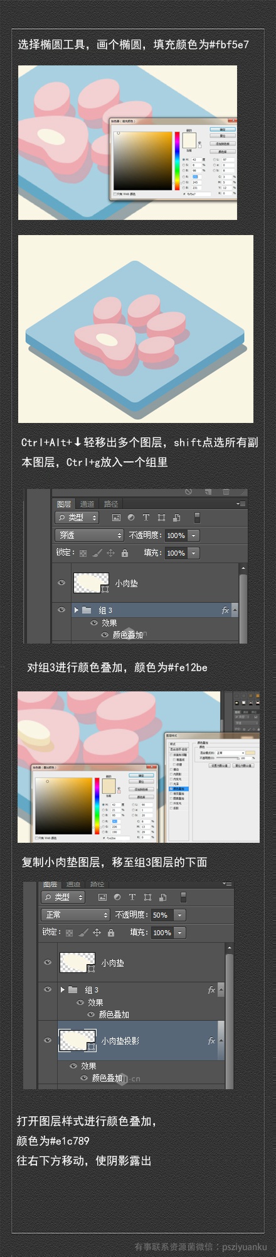Open 正常 blend mode dropdown

pyautogui.click(x=75, y=915)
